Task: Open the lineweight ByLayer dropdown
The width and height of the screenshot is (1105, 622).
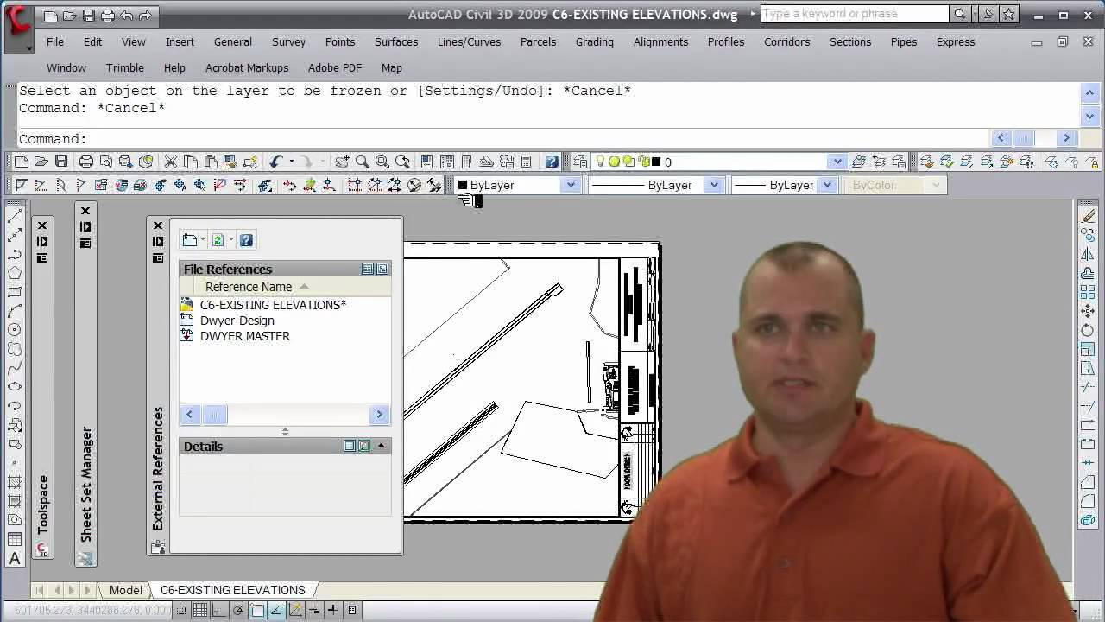Action: (x=827, y=185)
